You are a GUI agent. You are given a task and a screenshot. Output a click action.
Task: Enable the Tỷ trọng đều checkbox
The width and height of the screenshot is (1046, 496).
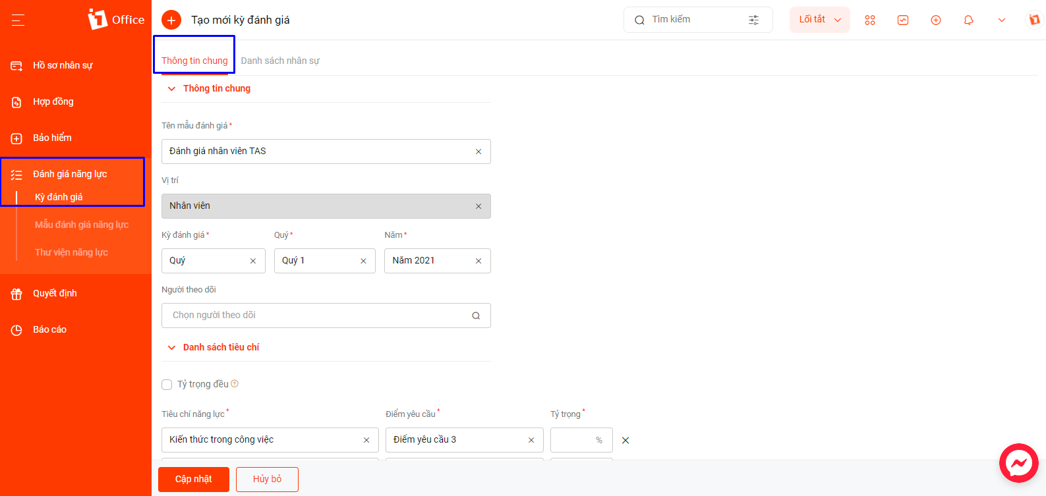(167, 385)
